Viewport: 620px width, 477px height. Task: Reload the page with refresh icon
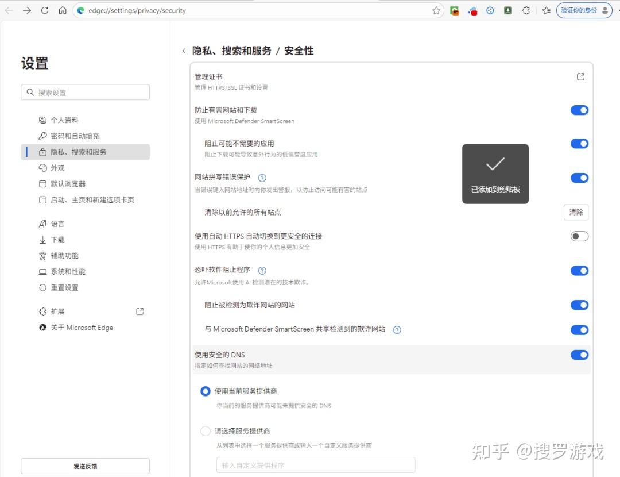[x=45, y=11]
